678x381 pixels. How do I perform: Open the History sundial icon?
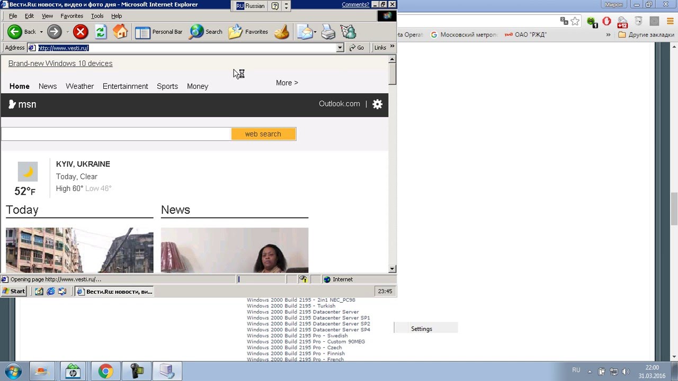tap(282, 32)
